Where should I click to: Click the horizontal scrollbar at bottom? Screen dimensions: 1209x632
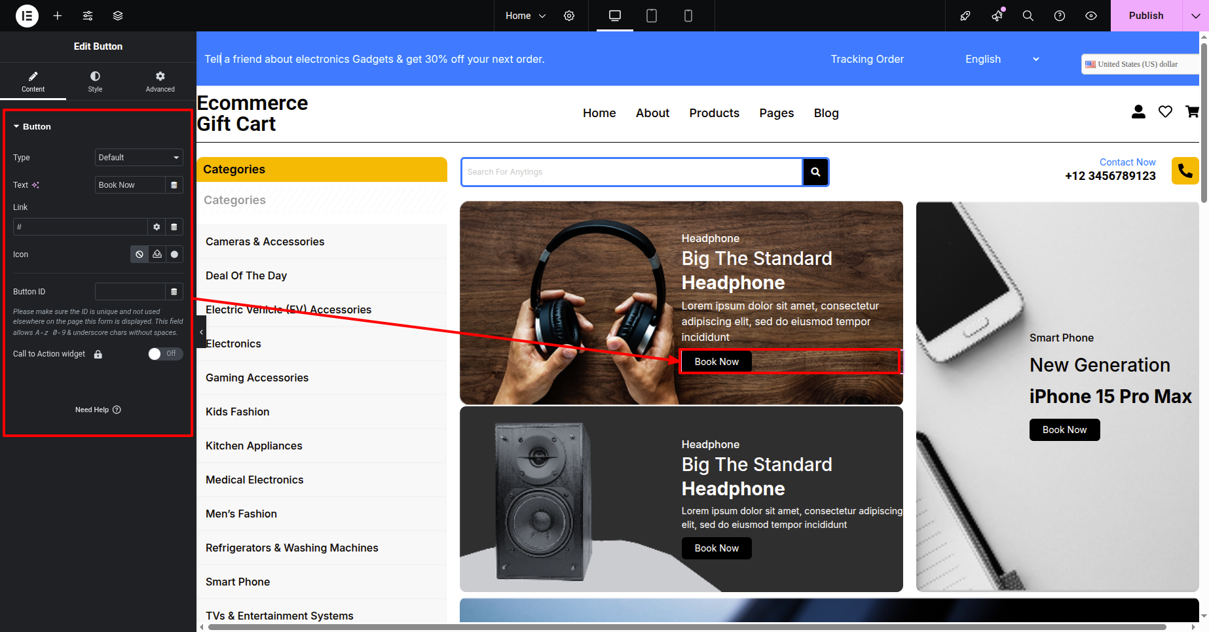click(686, 627)
